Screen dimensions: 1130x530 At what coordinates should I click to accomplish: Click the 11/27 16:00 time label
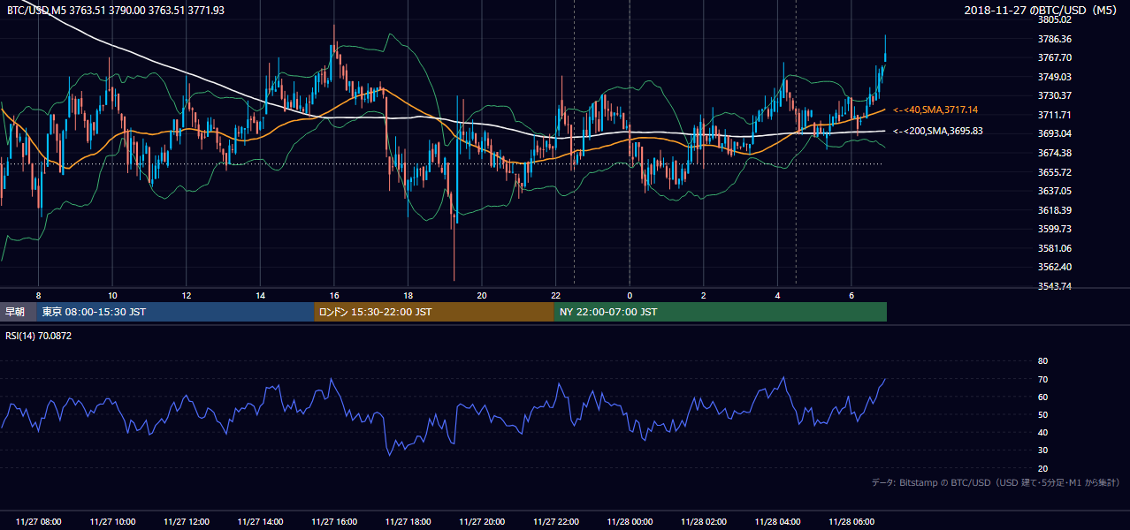click(334, 522)
